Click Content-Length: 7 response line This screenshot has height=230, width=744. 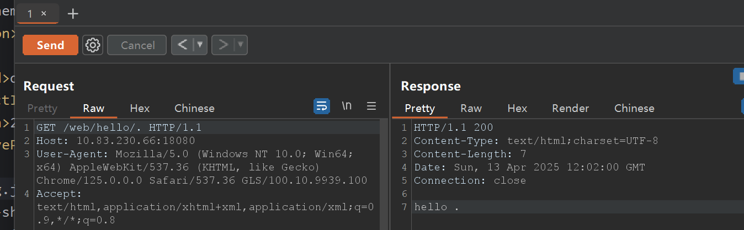470,154
